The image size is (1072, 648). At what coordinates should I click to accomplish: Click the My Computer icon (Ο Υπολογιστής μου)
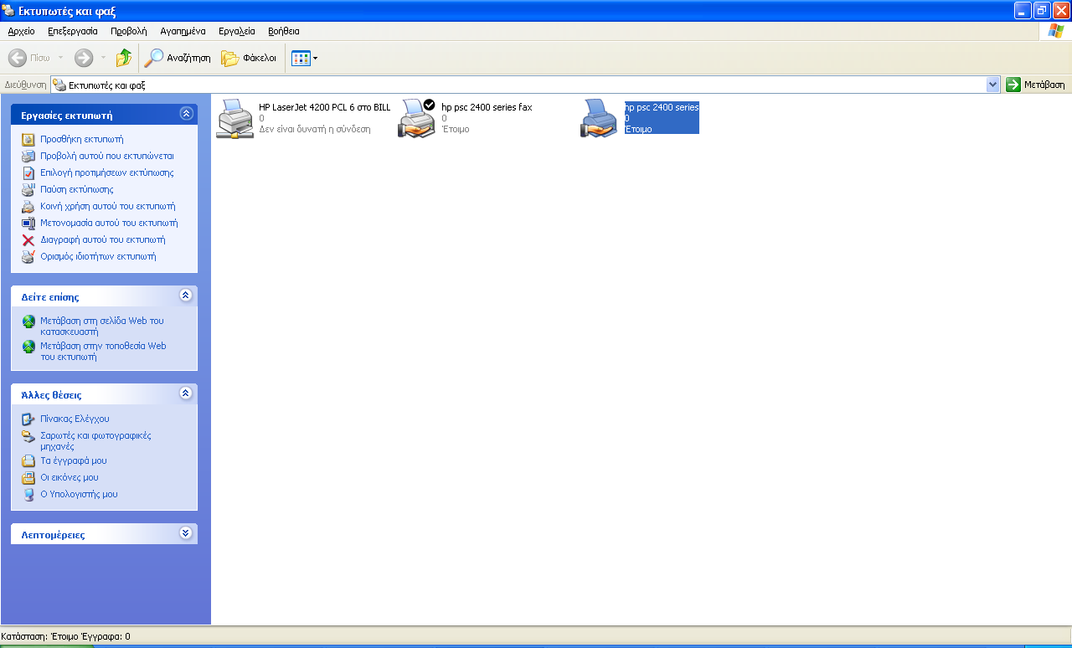pyautogui.click(x=28, y=494)
